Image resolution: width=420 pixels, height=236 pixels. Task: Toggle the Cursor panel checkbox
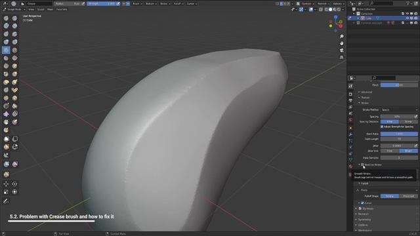362,203
